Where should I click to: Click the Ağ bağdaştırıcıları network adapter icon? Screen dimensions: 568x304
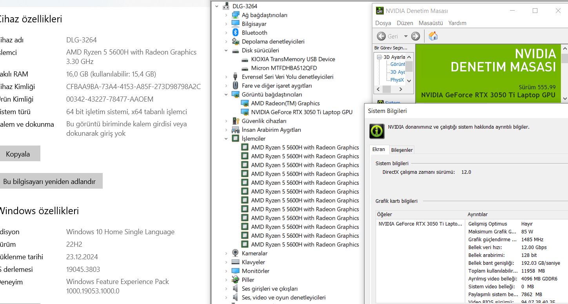coord(235,15)
